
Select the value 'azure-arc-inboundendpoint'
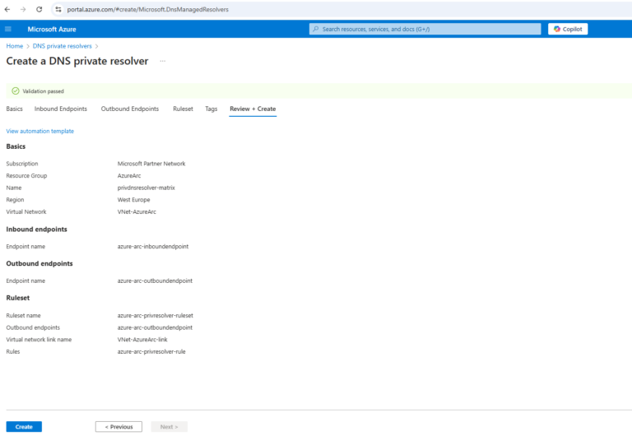(x=153, y=247)
